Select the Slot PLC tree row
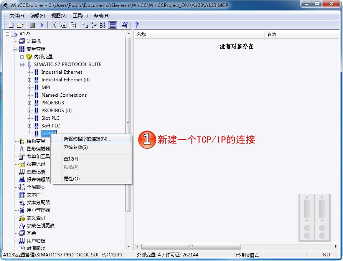 click(50, 118)
